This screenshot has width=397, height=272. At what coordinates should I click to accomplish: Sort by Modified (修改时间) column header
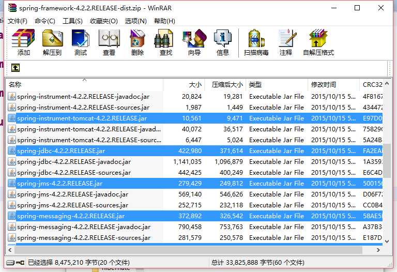pyautogui.click(x=333, y=85)
